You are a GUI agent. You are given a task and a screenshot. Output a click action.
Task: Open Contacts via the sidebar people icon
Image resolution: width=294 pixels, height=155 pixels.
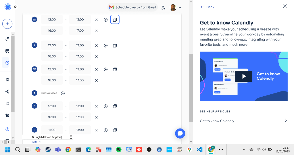pos(7,80)
